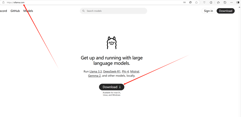Toggle the browser sidebar icon

pos(238,2)
